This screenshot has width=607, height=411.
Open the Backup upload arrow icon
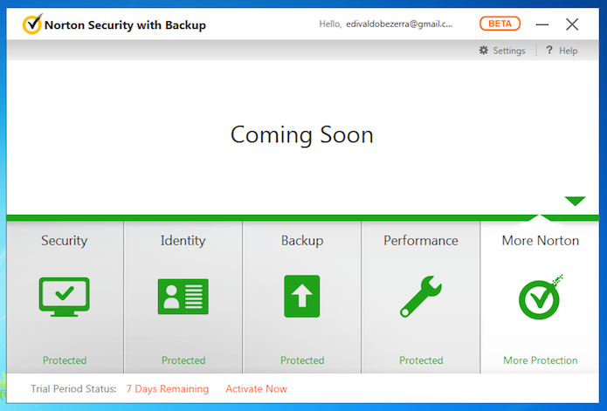[x=302, y=296]
